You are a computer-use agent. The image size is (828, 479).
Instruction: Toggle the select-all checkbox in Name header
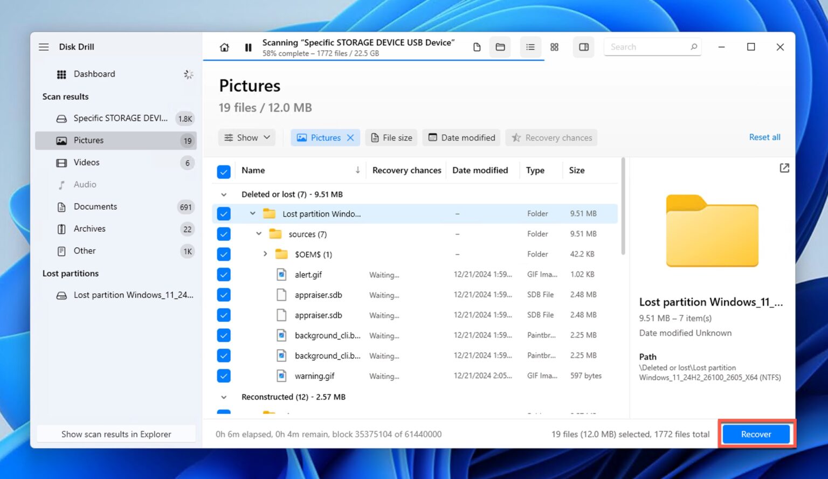pyautogui.click(x=224, y=171)
